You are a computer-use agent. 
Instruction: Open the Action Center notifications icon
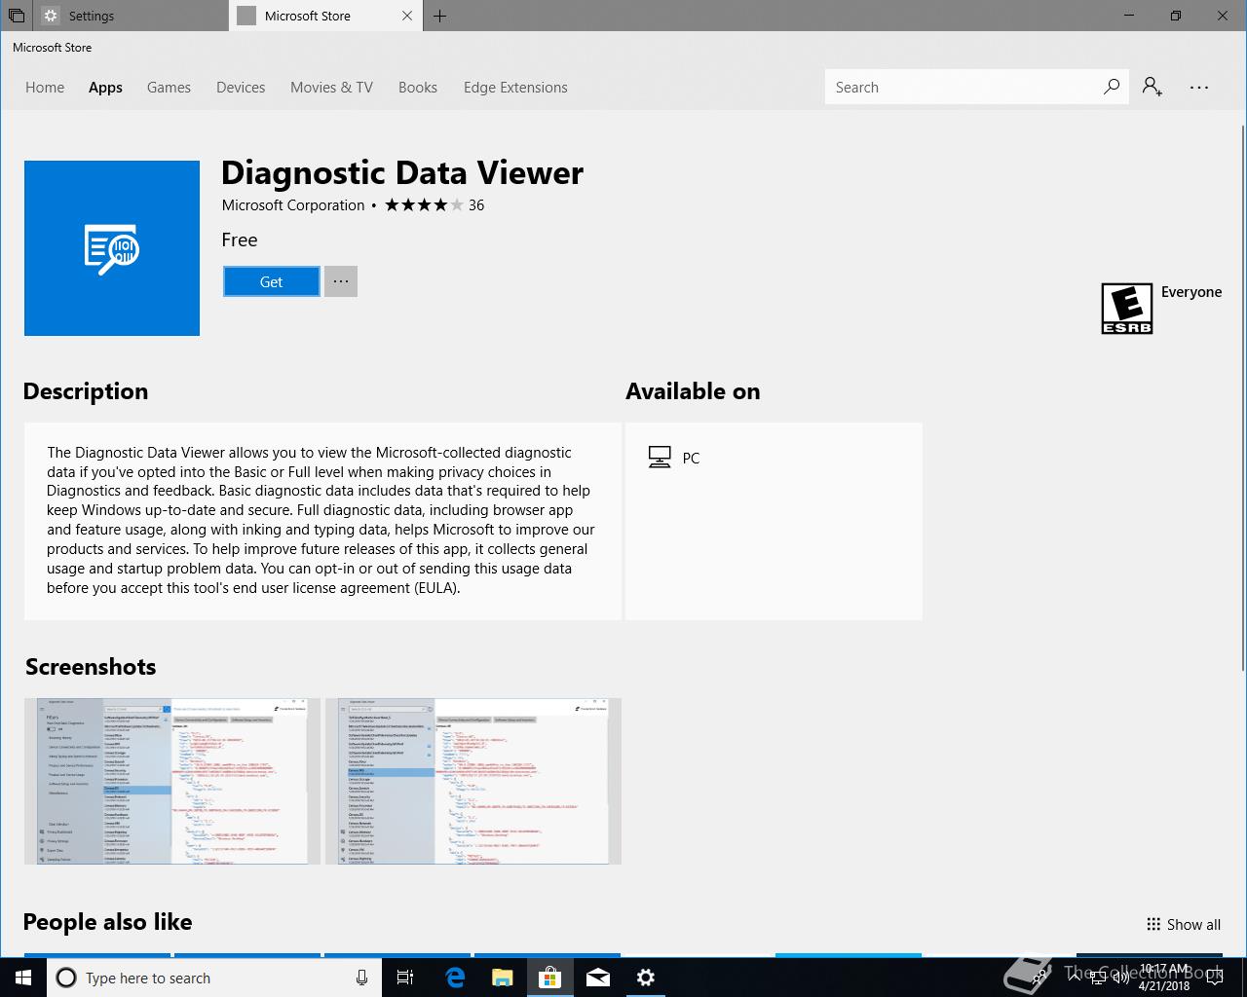coord(1214,978)
